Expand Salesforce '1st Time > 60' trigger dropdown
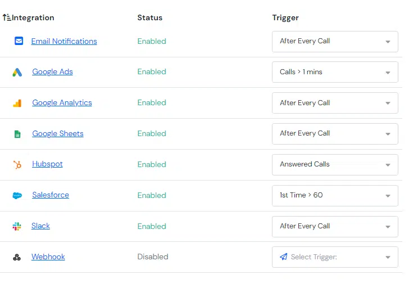The width and height of the screenshot is (409, 288). pos(335,196)
